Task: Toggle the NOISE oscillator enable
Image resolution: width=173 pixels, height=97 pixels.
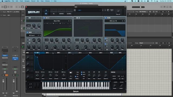Action: [27, 32]
